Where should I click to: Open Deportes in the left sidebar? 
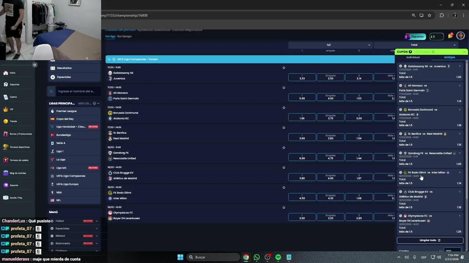(x=11, y=84)
